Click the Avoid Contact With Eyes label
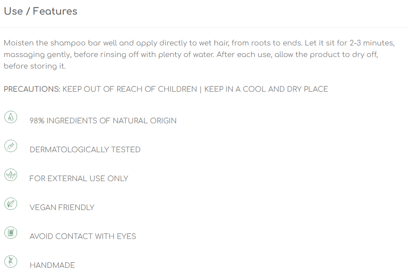This screenshot has height=276, width=409. click(x=83, y=236)
